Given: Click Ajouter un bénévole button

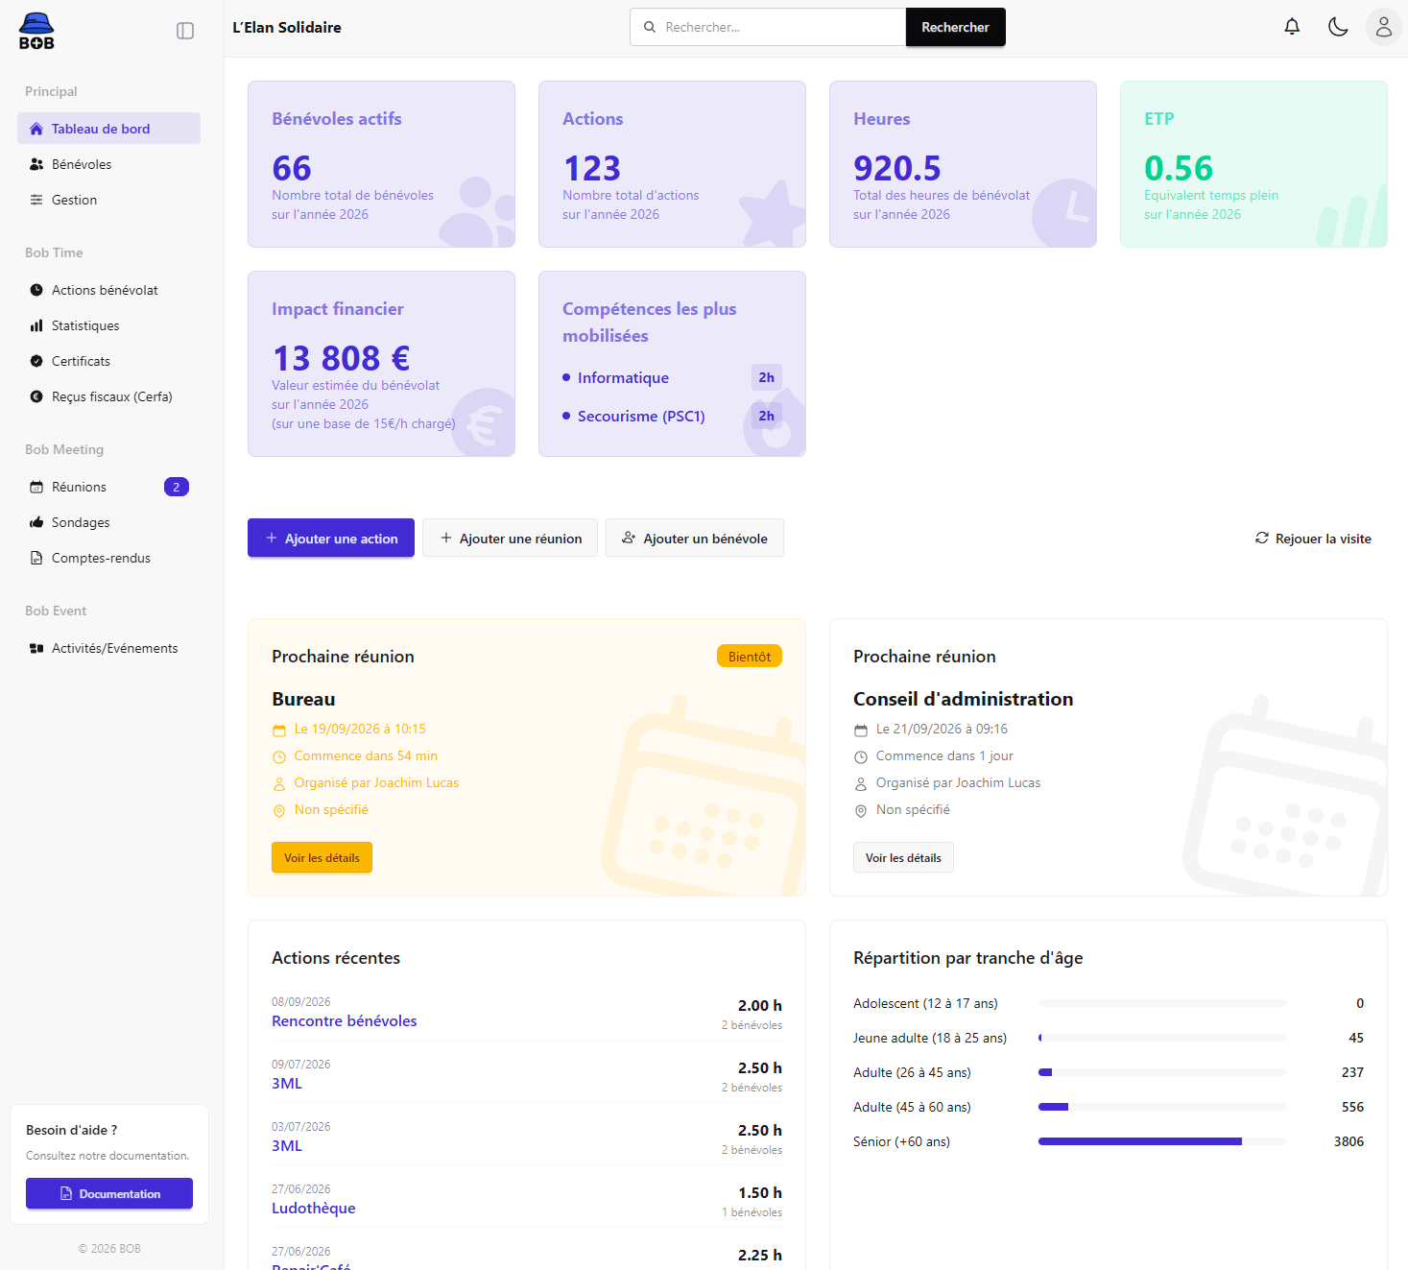Looking at the screenshot, I should pos(695,538).
